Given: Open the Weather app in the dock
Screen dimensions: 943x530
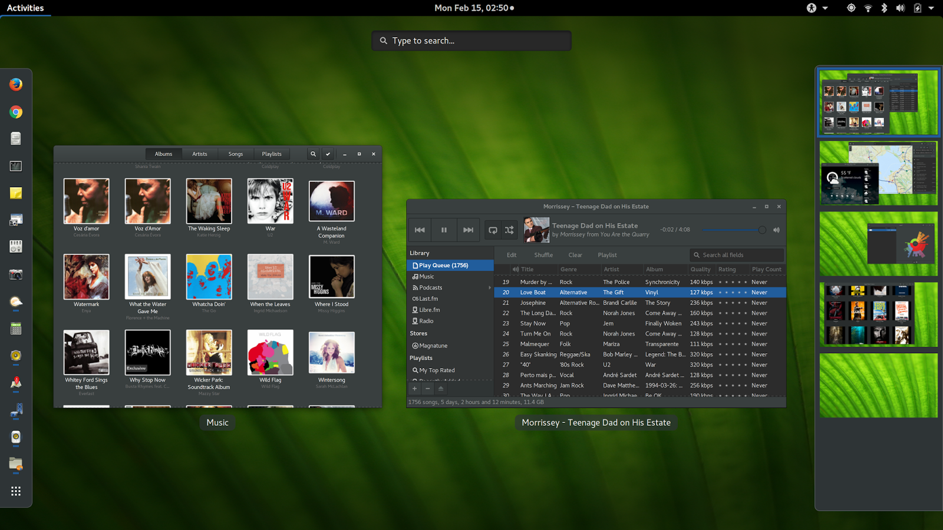Looking at the screenshot, I should point(16,302).
